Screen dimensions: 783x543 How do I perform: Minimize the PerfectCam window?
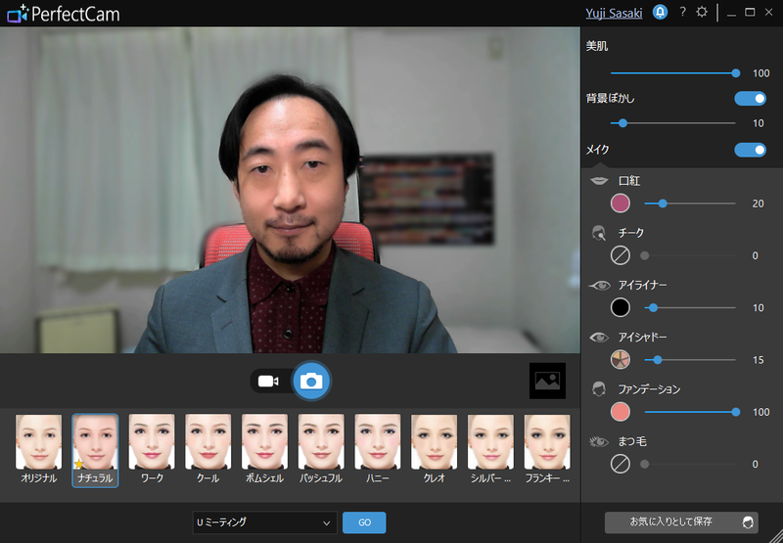731,14
